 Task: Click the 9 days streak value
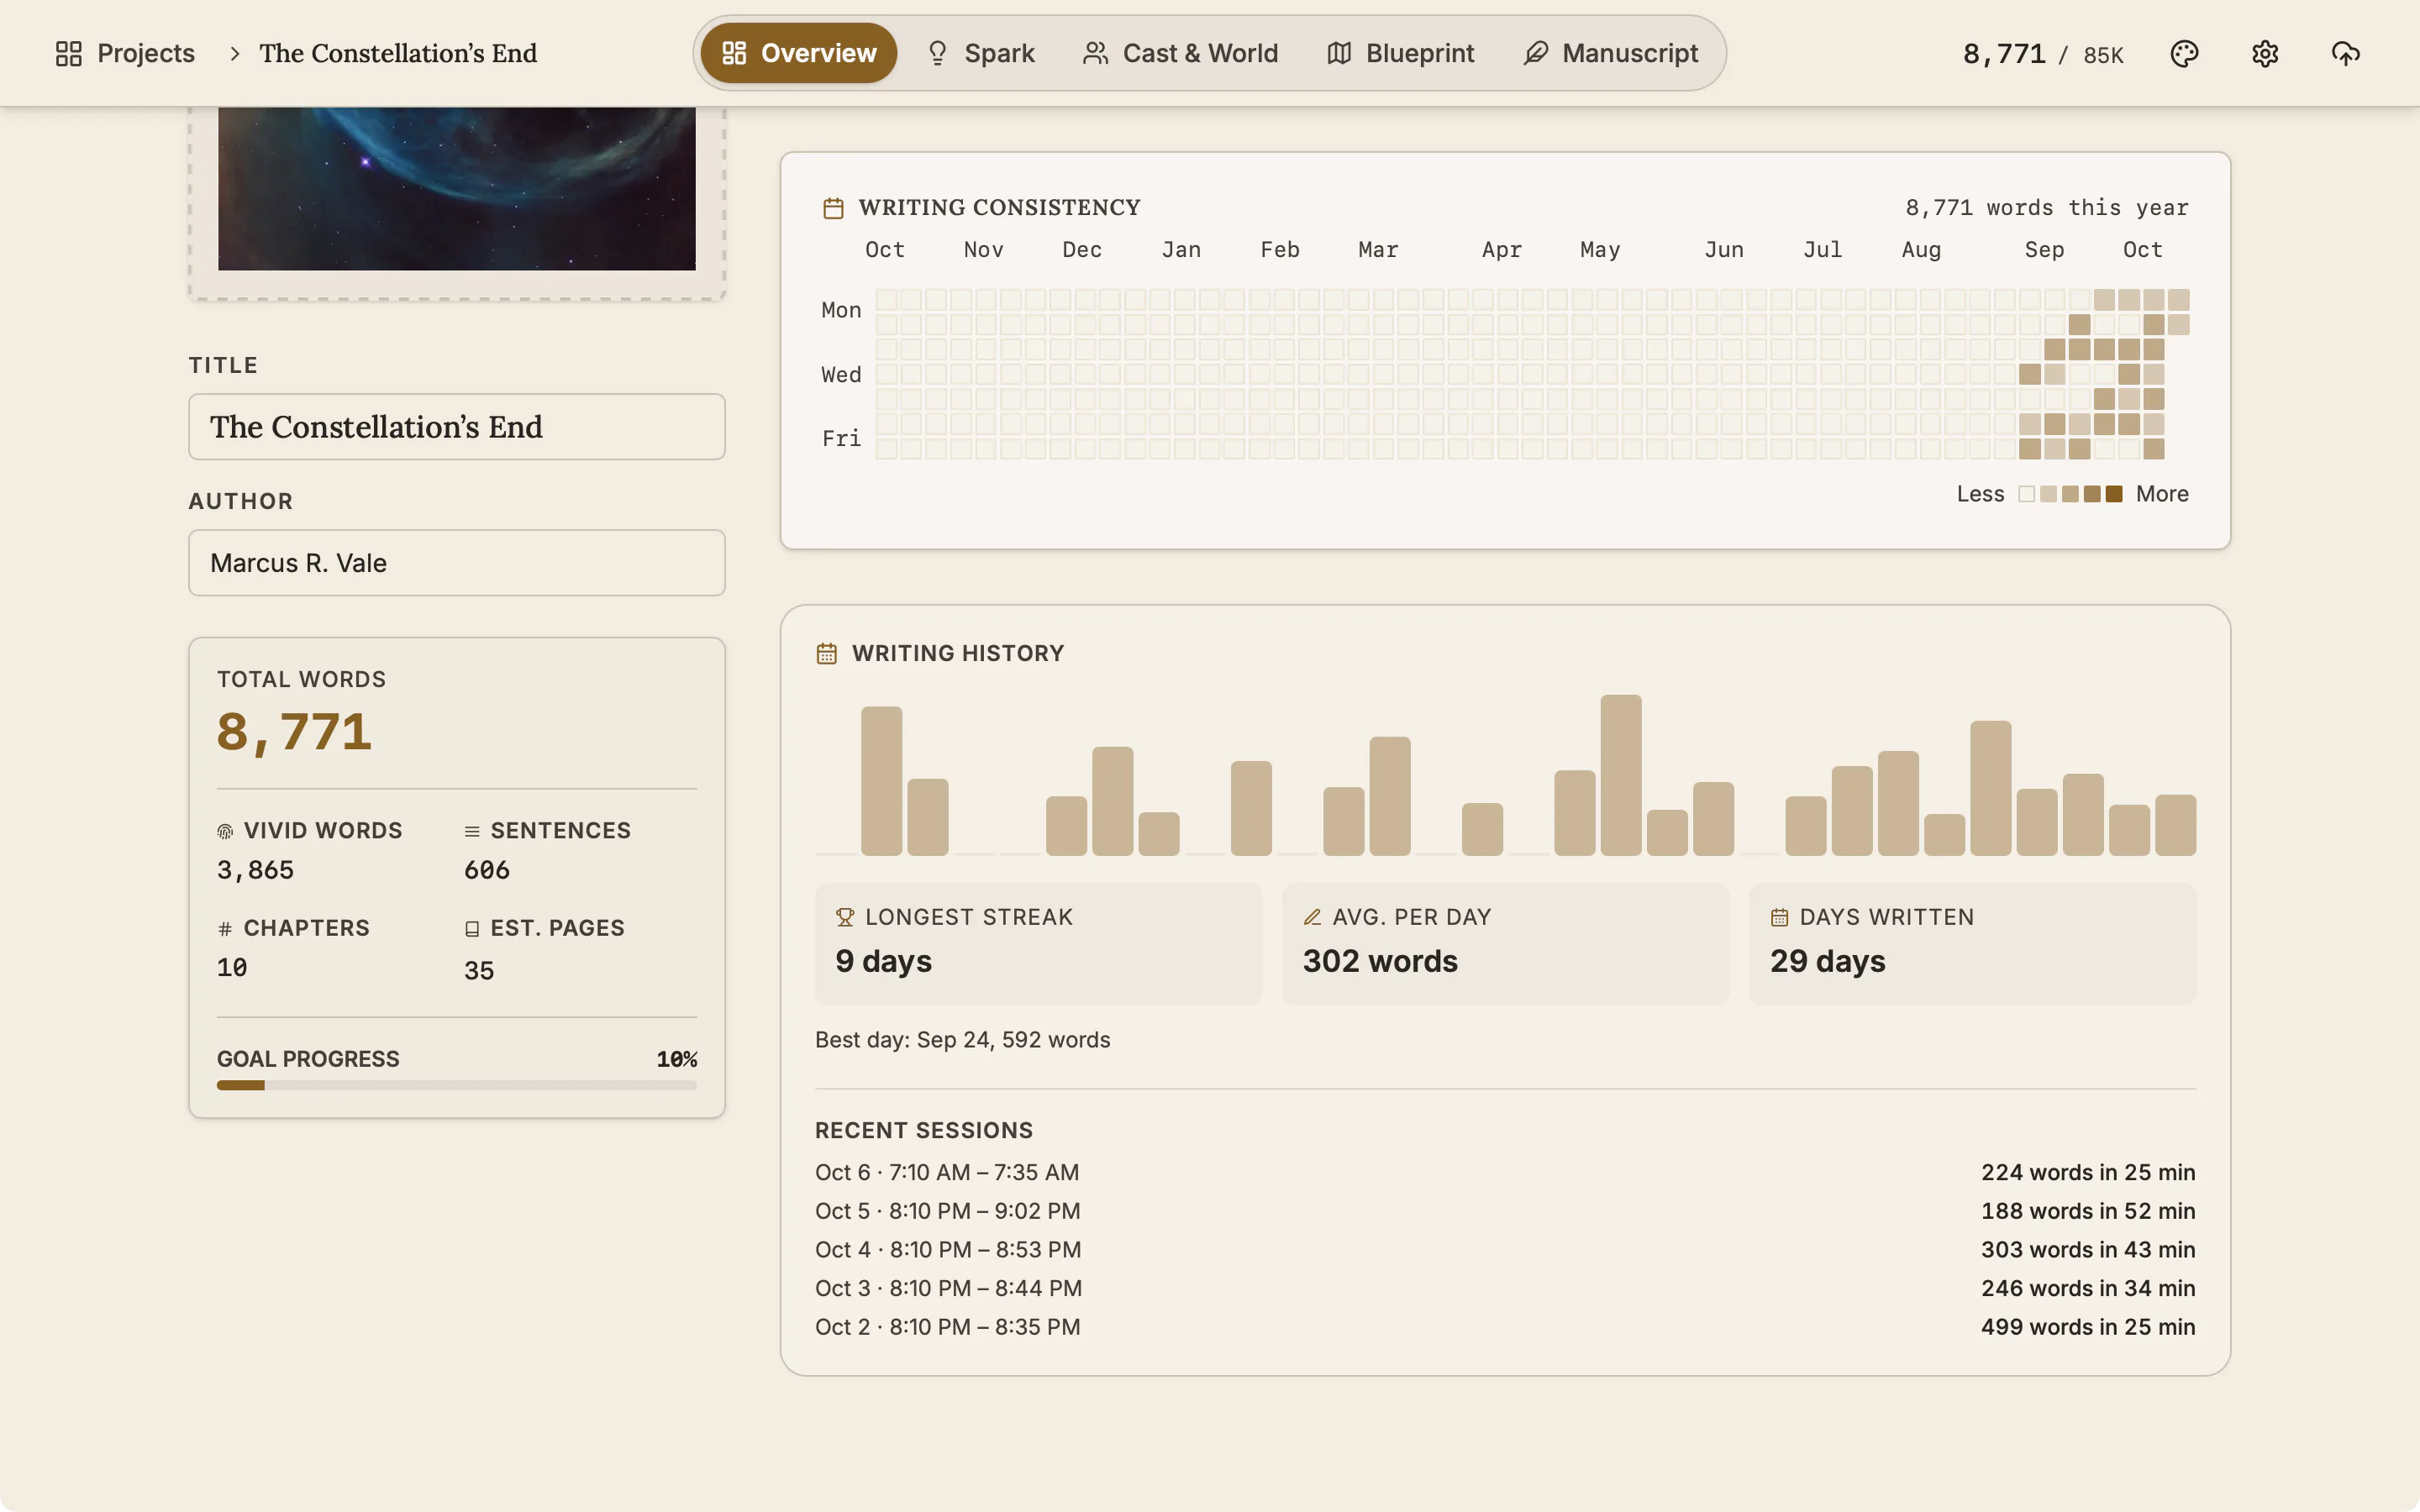pos(884,961)
